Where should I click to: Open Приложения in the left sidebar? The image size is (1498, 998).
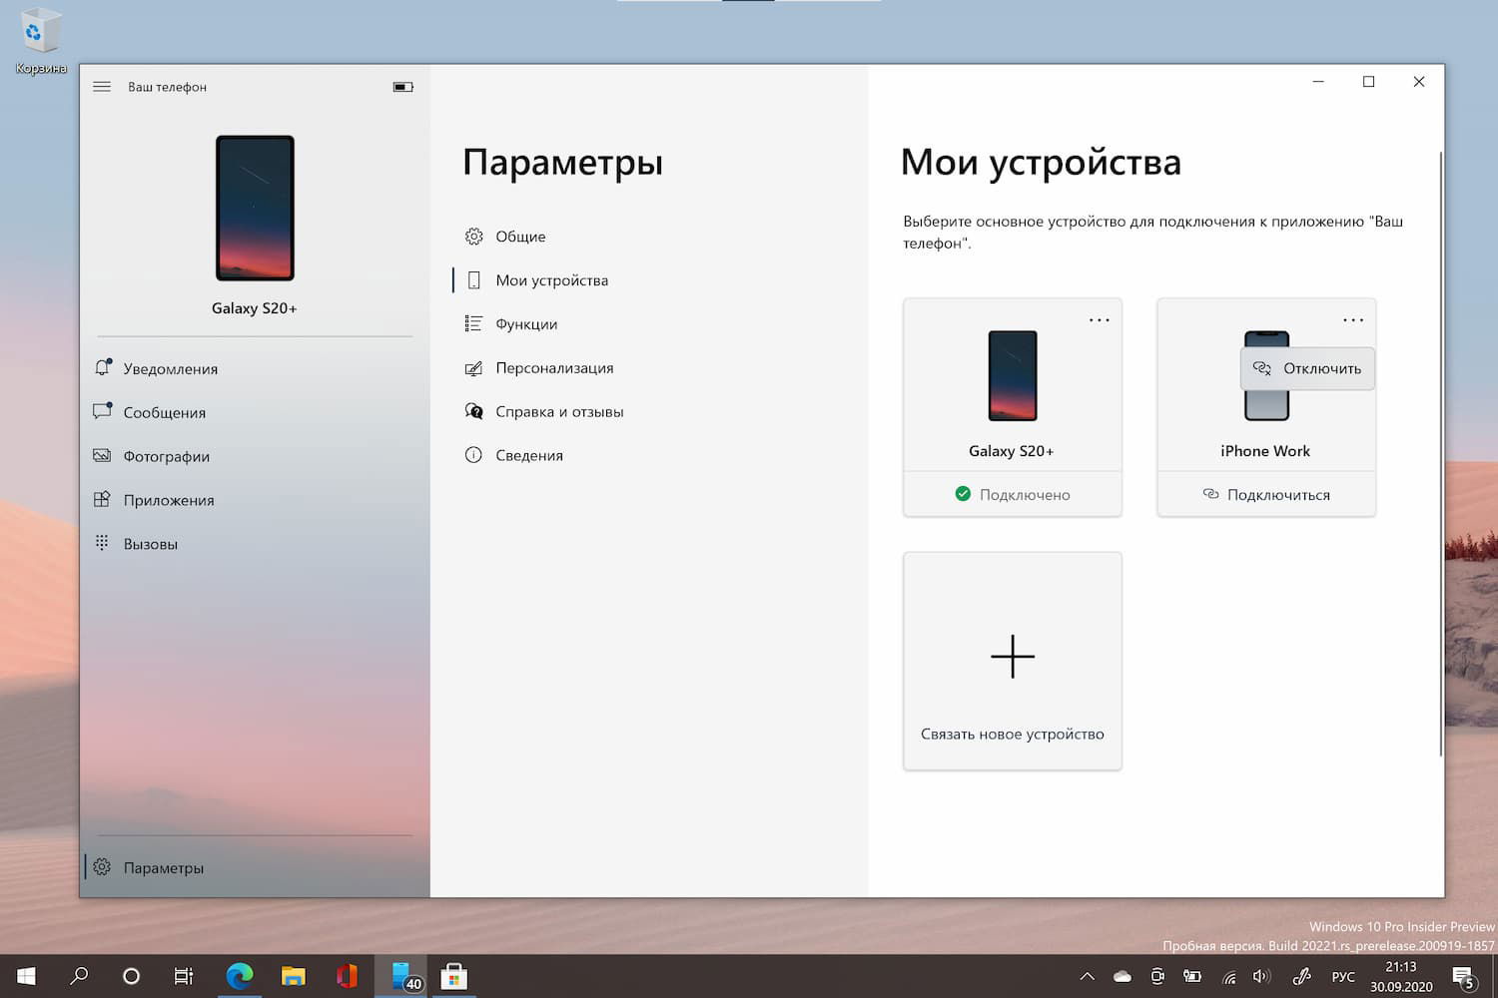pyautogui.click(x=255, y=500)
